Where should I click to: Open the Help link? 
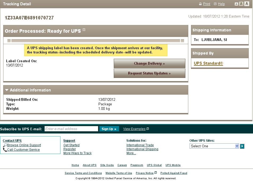coord(221,4)
